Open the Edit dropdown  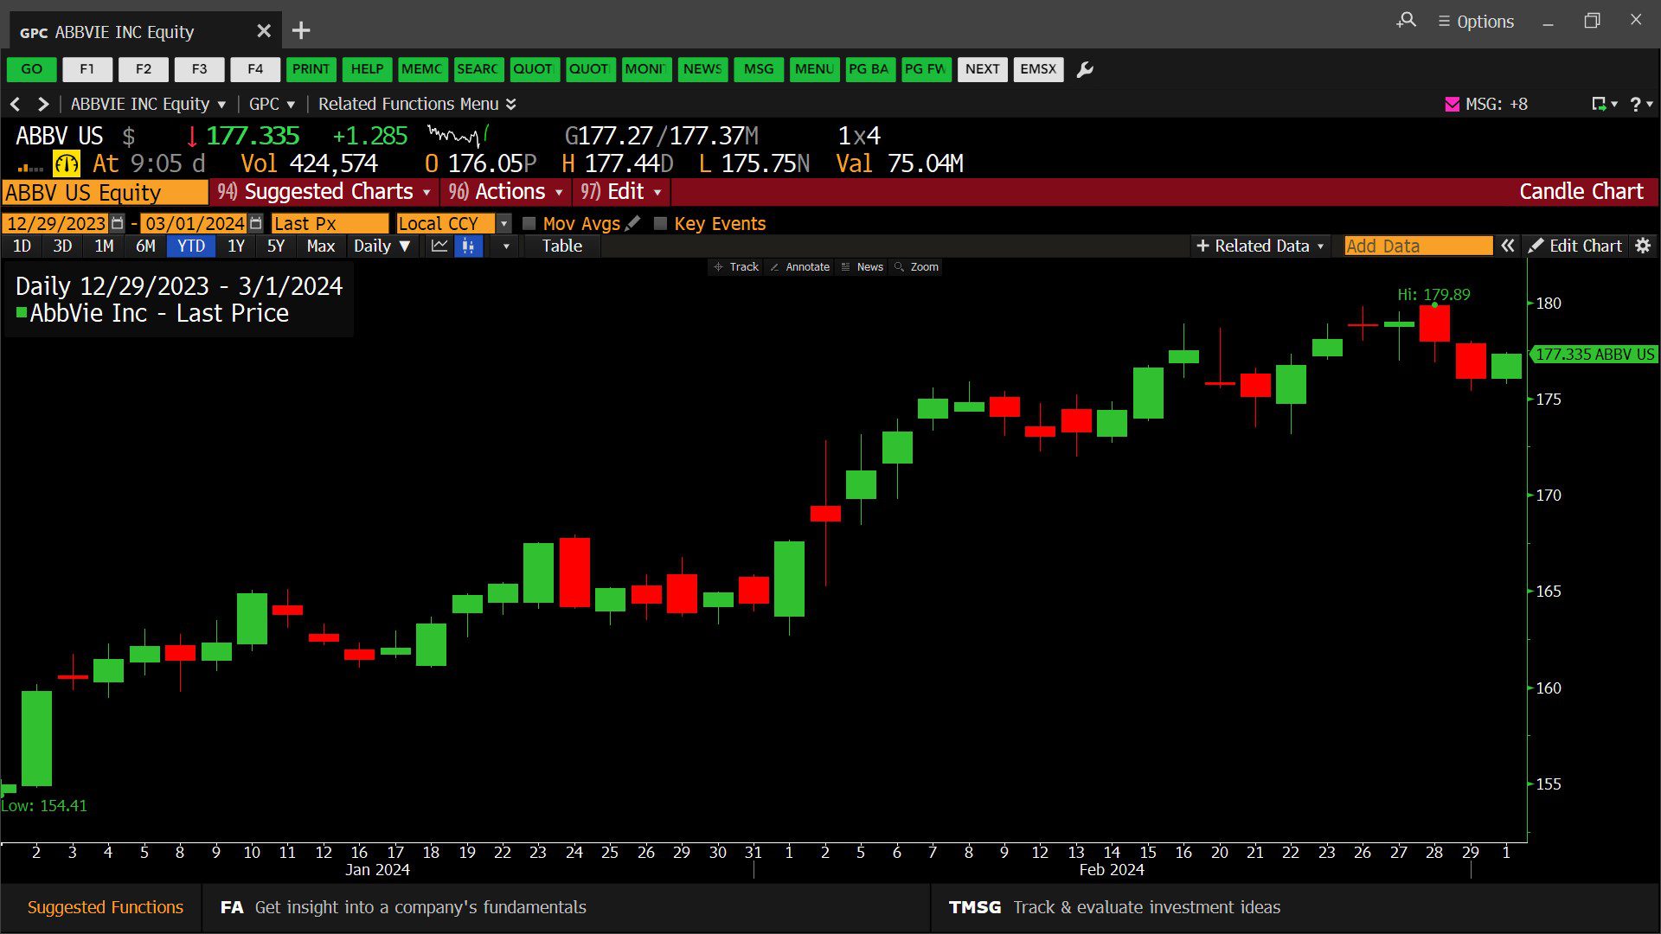(622, 191)
